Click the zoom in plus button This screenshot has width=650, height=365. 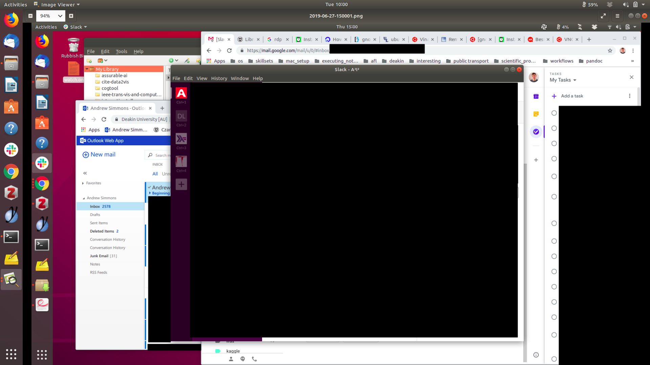tap(71, 16)
